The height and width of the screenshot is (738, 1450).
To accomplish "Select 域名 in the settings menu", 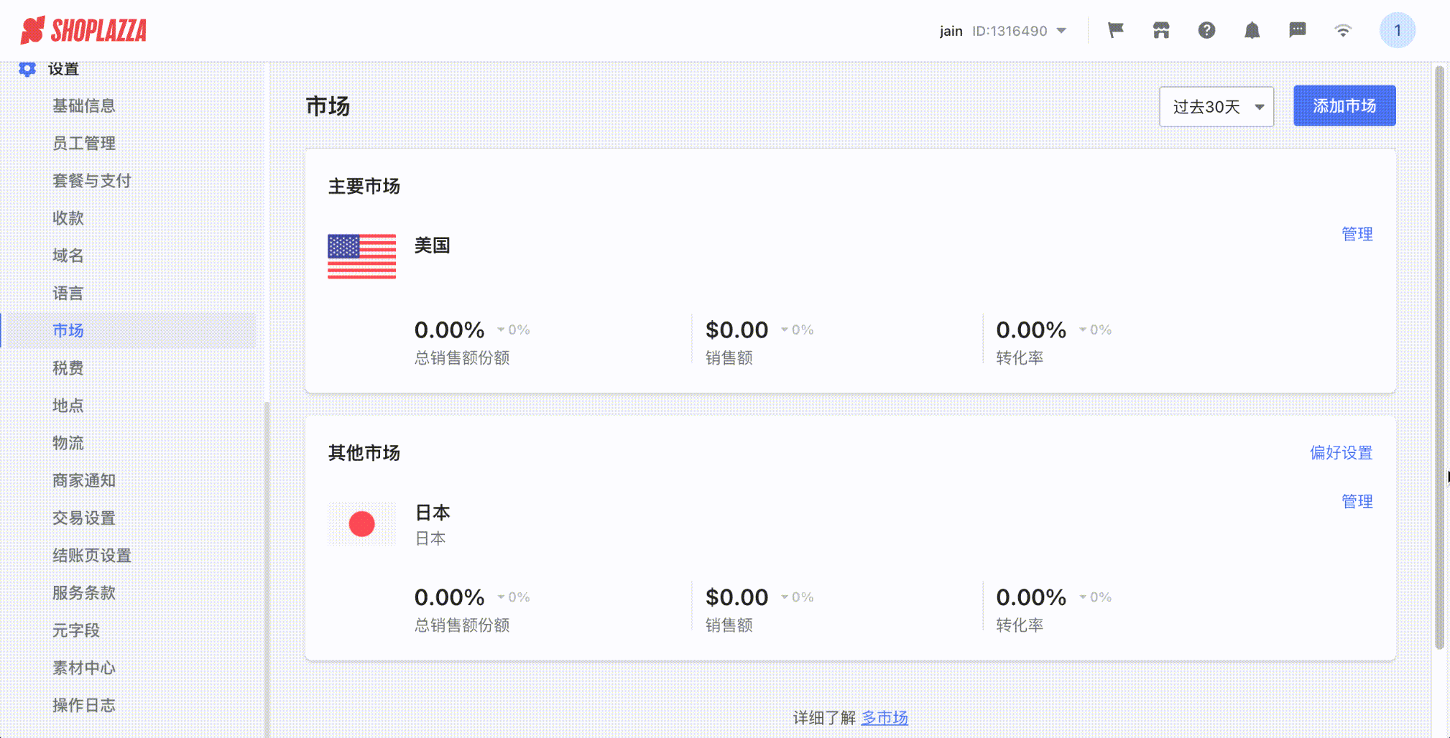I will pyautogui.click(x=68, y=256).
